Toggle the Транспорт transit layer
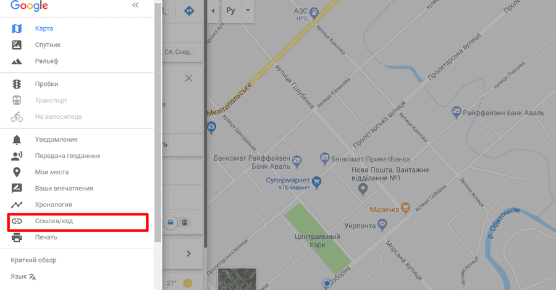This screenshot has height=290, width=556. (x=77, y=100)
